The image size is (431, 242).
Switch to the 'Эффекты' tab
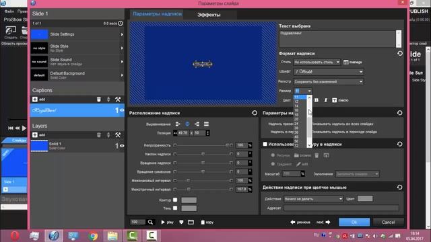pyautogui.click(x=209, y=15)
